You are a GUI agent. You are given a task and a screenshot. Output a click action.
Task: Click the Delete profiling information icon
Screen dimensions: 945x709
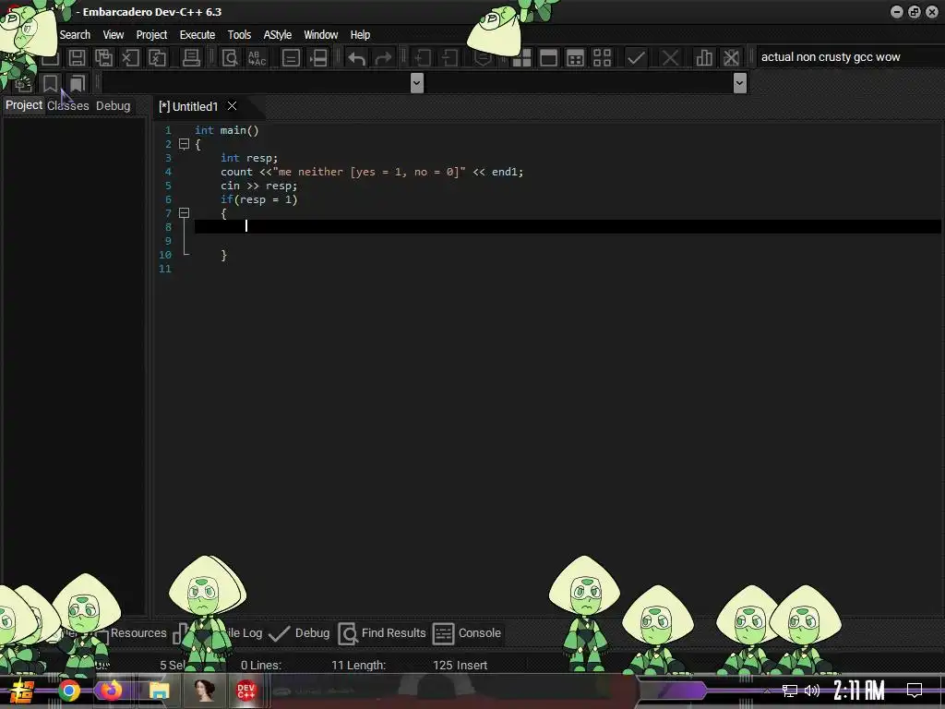point(731,58)
